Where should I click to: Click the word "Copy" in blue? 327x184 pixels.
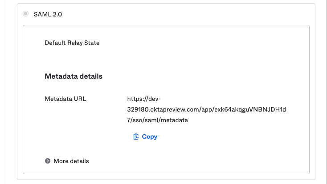(150, 136)
